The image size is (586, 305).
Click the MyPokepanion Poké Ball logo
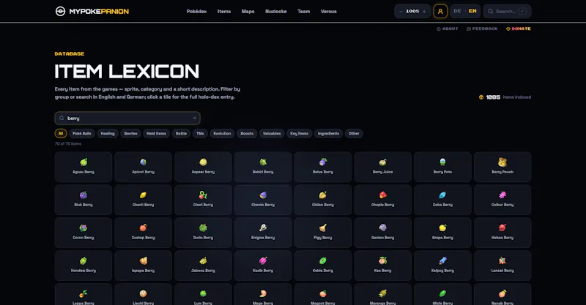pos(60,11)
